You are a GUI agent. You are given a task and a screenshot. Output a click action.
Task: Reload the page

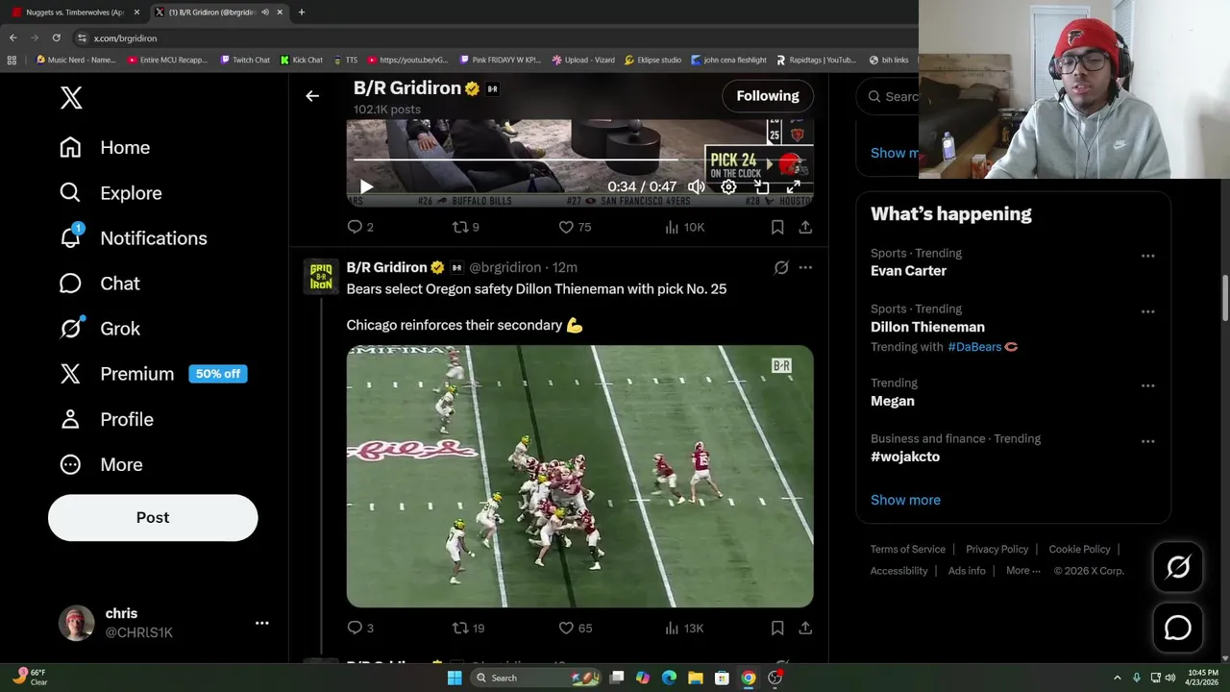56,37
